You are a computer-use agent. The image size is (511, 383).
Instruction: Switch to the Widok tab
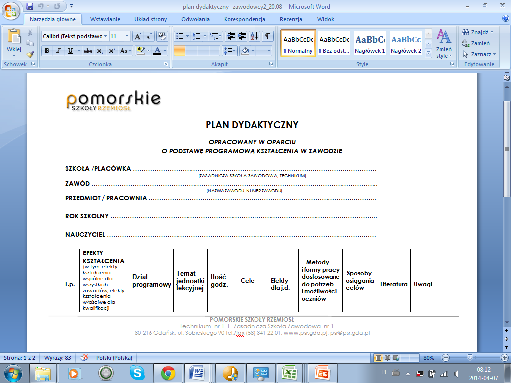tap(326, 19)
